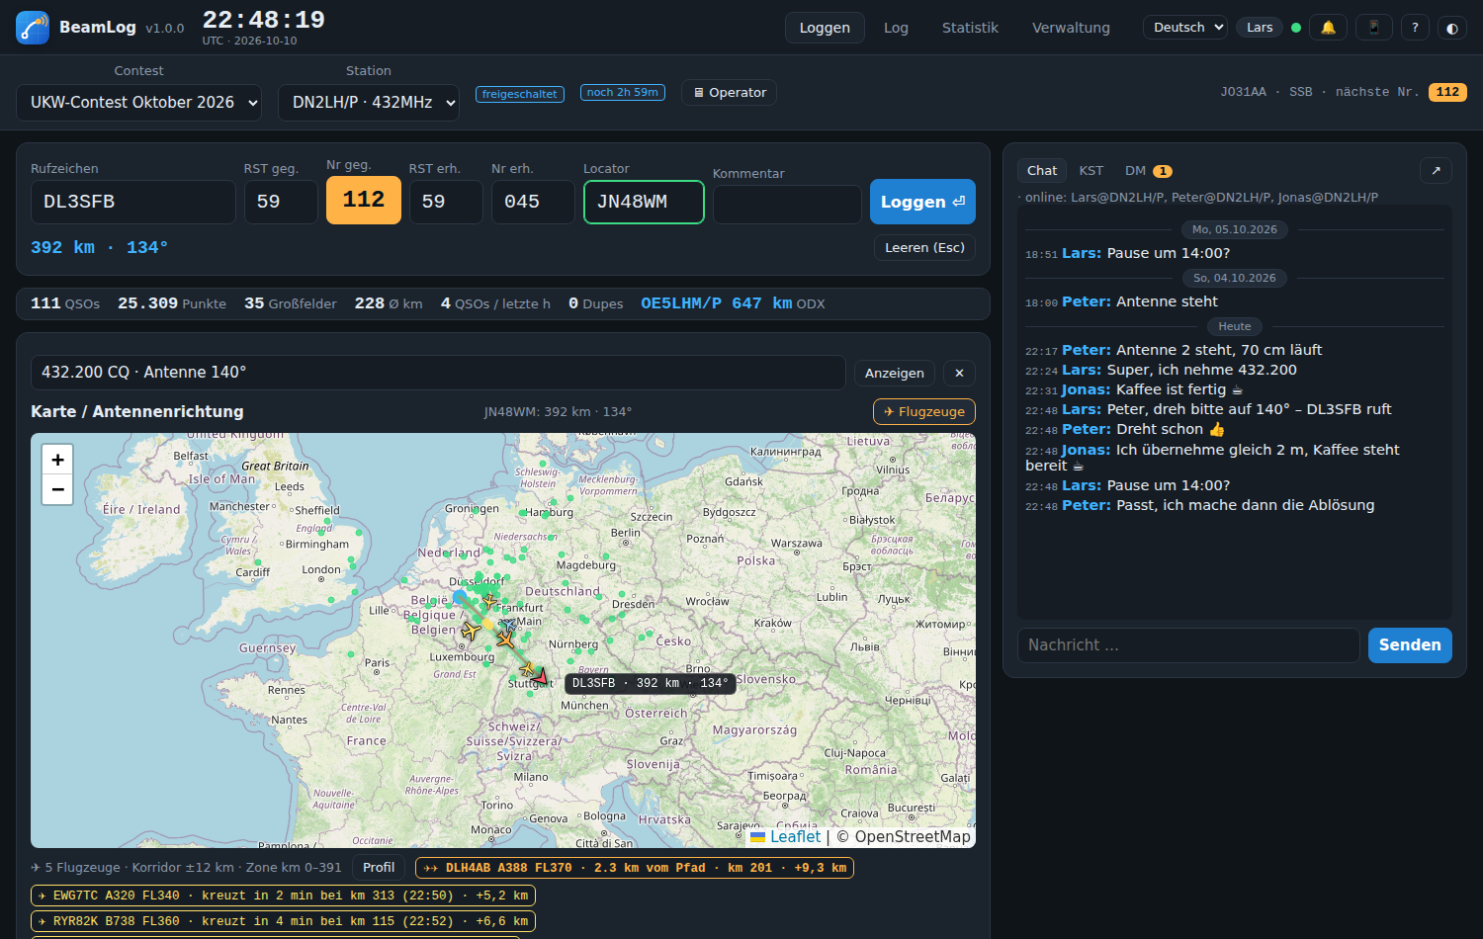1483x939 pixels.
Task: Send the chat message with Senden
Action: pyautogui.click(x=1410, y=645)
